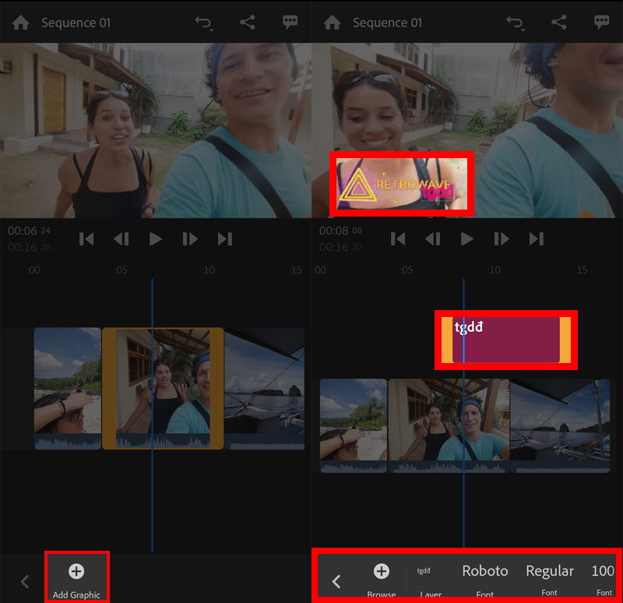Tap the Home icon on the left screen
The image size is (623, 603).
pos(21,23)
